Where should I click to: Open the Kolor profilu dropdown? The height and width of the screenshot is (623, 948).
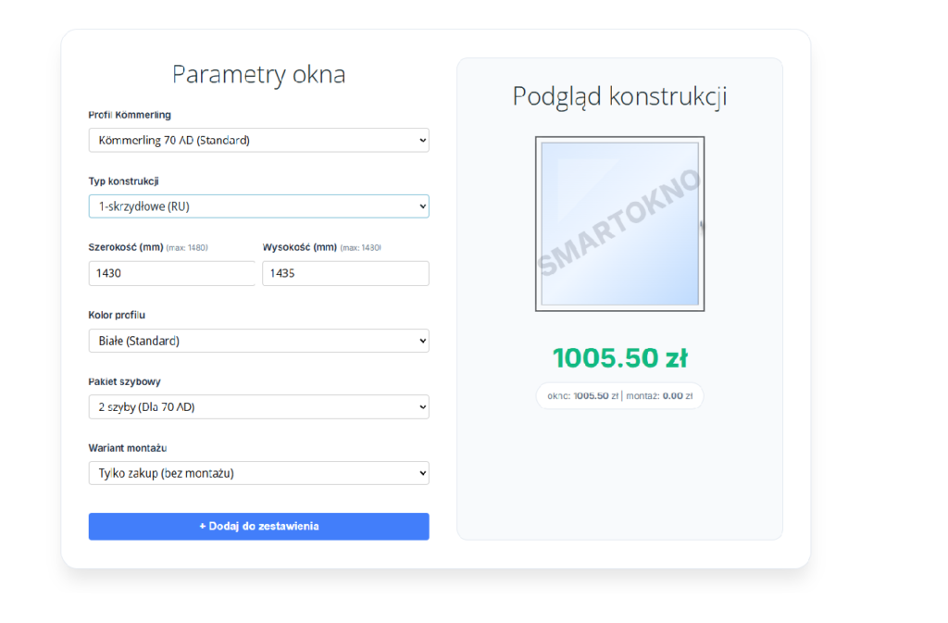(258, 340)
